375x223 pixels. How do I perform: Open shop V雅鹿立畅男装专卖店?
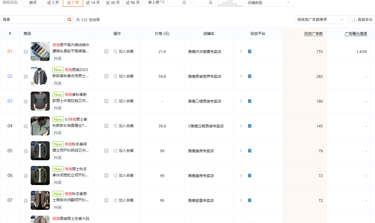(x=206, y=126)
